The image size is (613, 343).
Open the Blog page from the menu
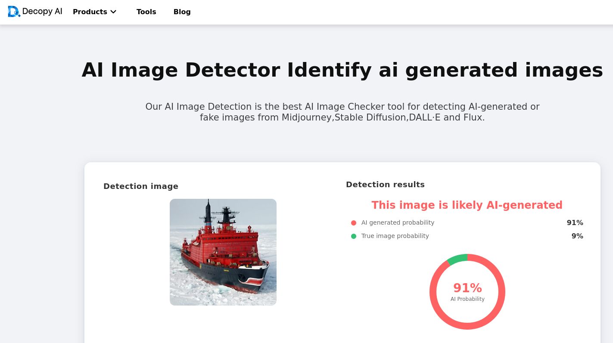[182, 12]
